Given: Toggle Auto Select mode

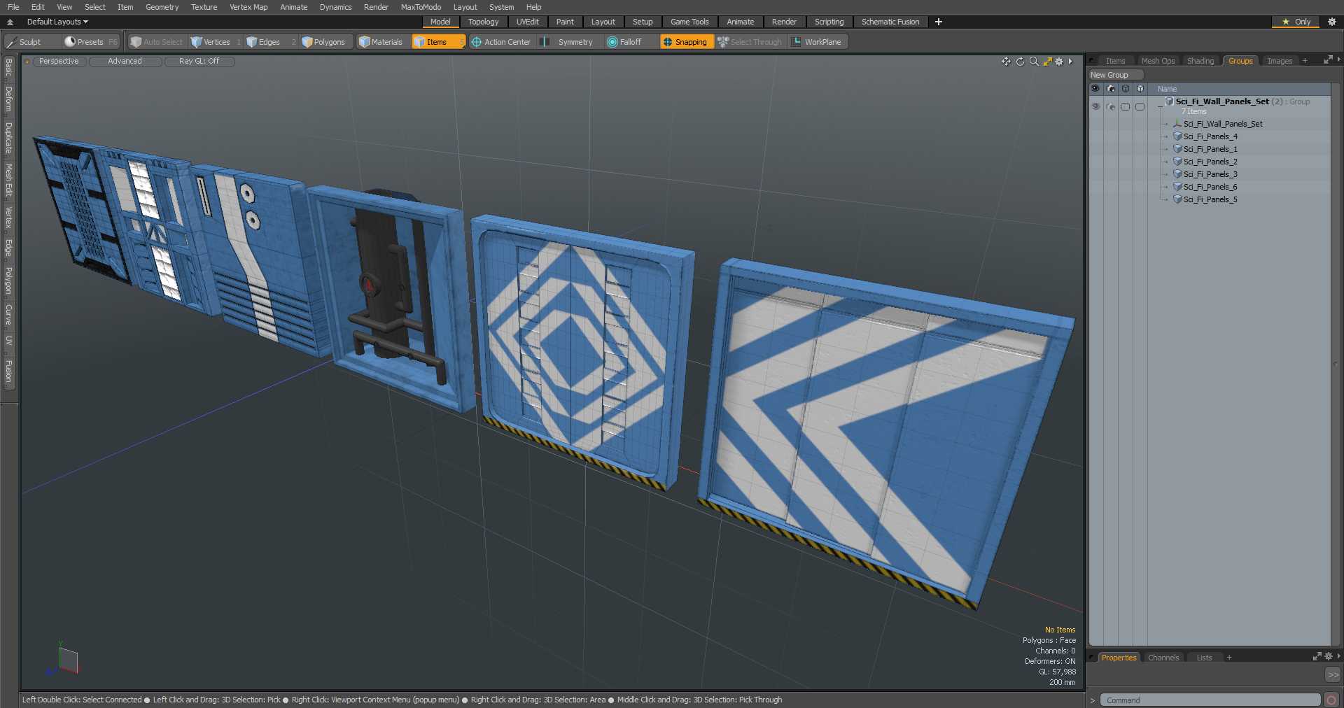Looking at the screenshot, I should (157, 42).
